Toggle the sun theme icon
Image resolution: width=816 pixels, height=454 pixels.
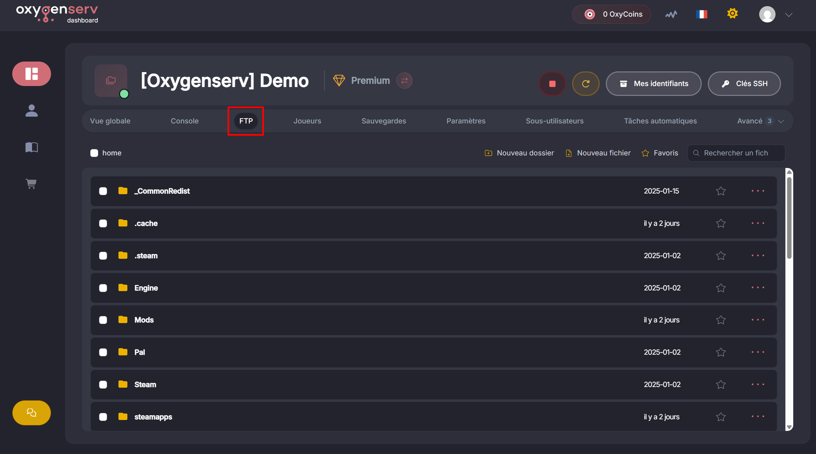732,14
